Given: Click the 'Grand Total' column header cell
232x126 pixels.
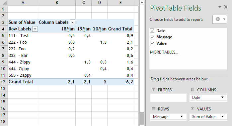Looking at the screenshot, I should [121, 29].
